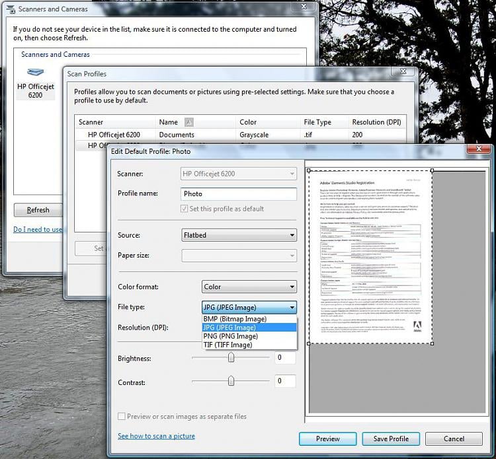The height and width of the screenshot is (459, 496).
Task: Click the Preview button
Action: pyautogui.click(x=328, y=439)
